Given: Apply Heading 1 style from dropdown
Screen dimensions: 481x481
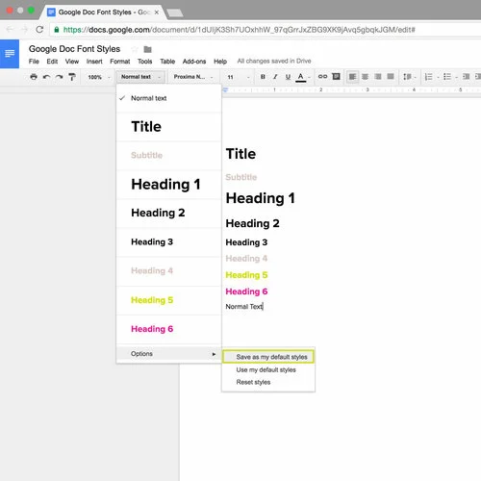Looking at the screenshot, I should [169, 185].
